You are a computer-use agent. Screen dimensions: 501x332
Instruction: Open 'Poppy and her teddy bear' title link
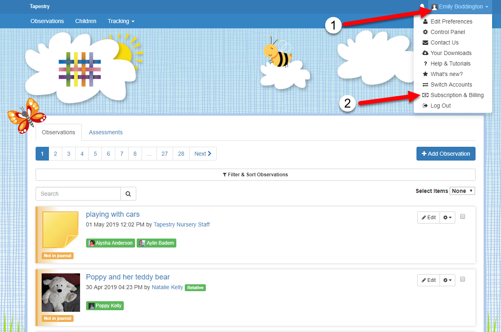pos(128,277)
